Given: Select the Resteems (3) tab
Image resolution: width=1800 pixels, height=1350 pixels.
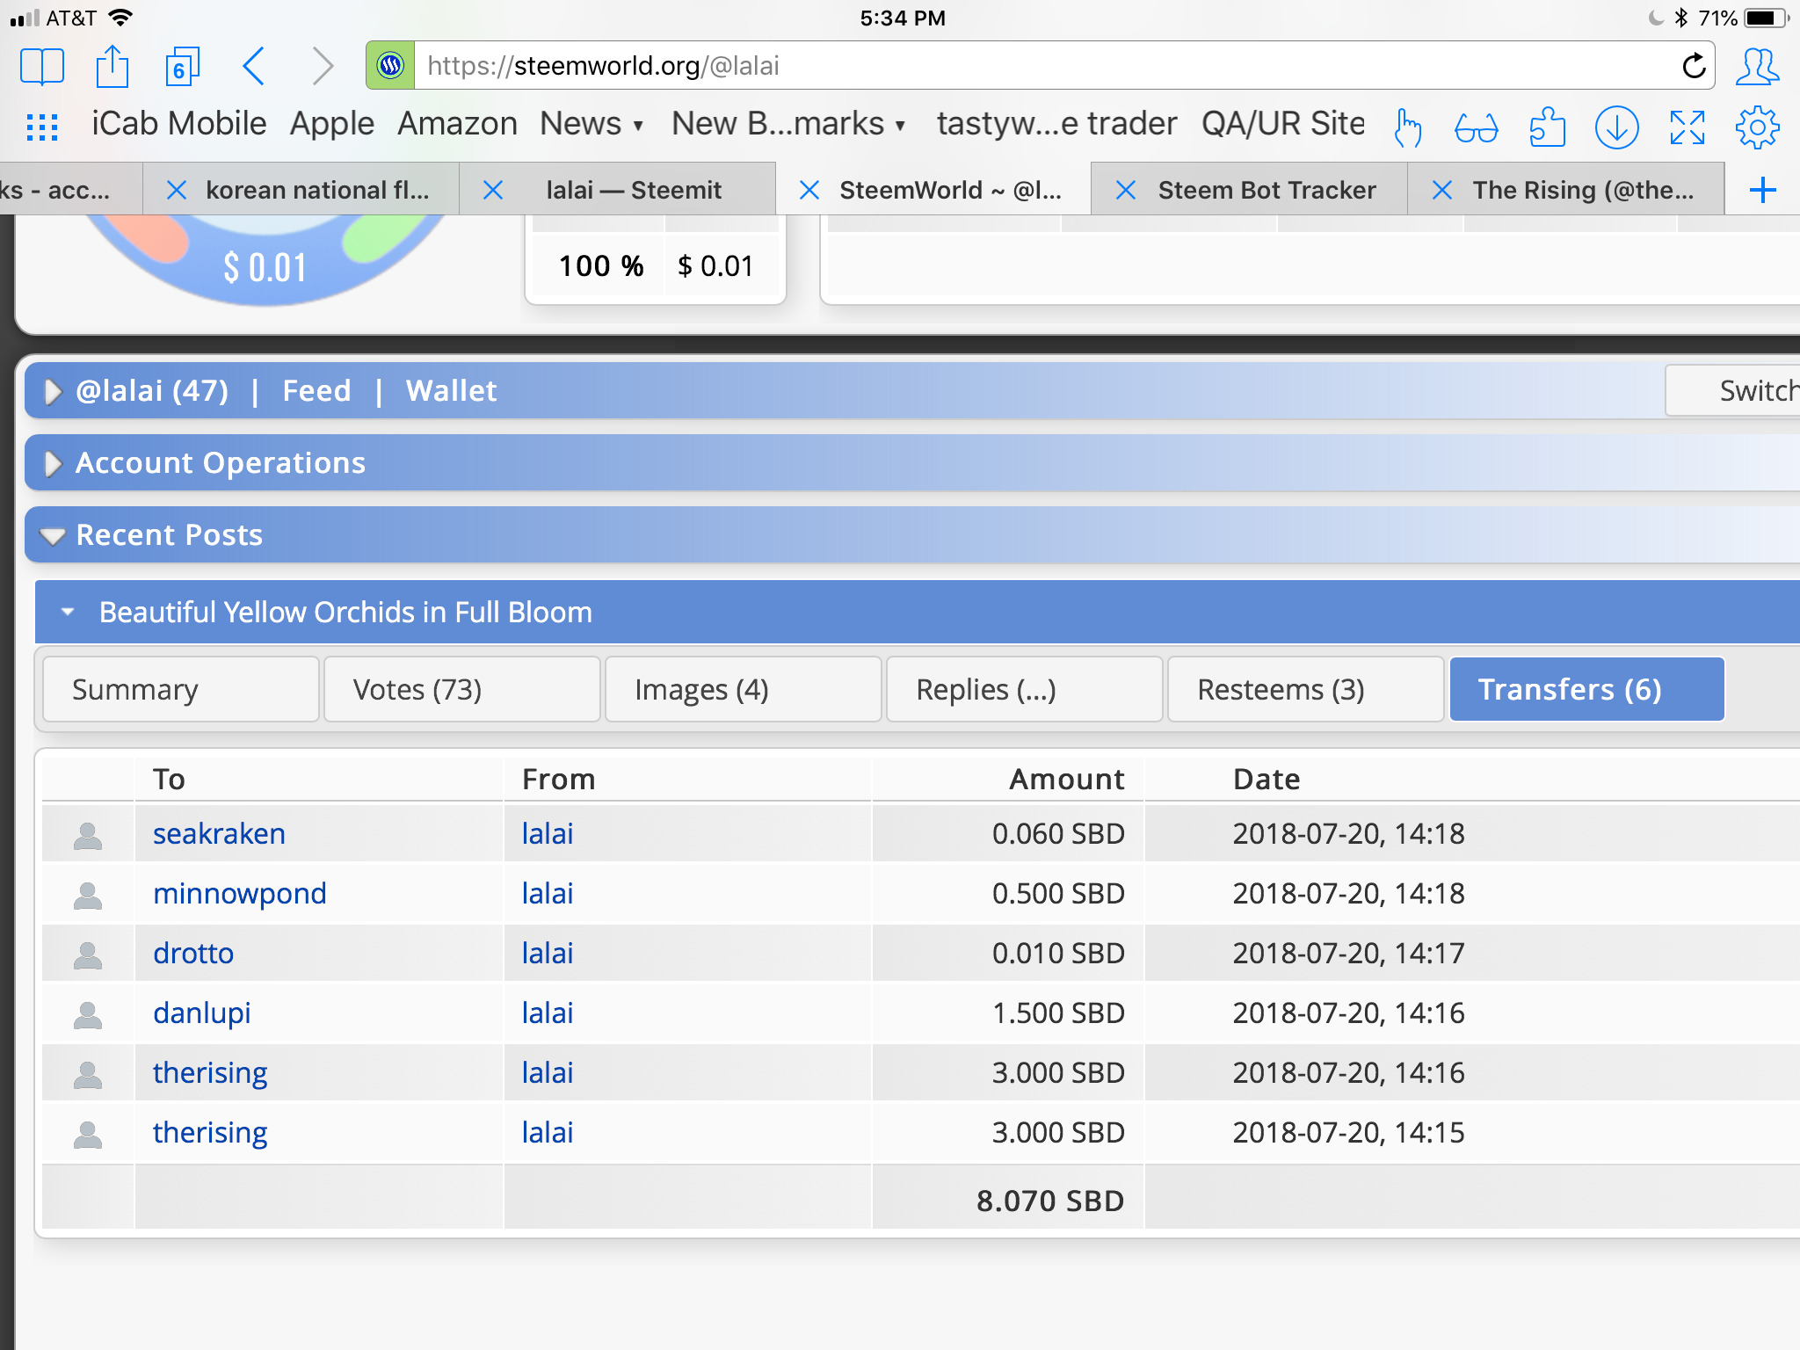Looking at the screenshot, I should (1305, 689).
